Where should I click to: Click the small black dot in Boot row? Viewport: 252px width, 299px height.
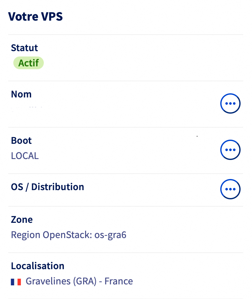[197, 136]
